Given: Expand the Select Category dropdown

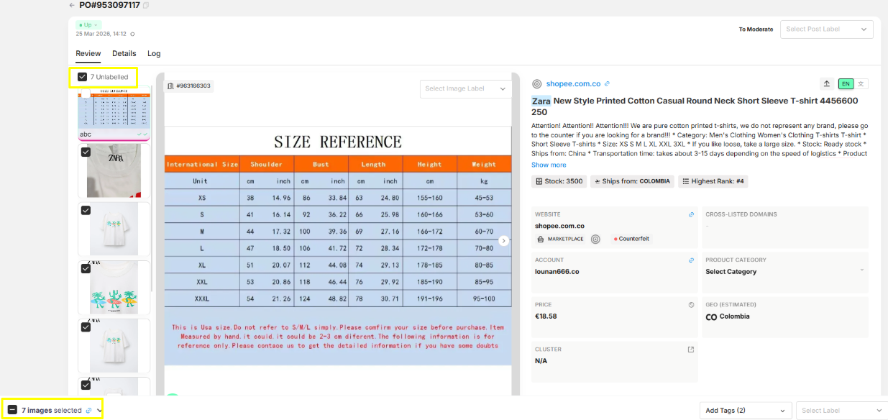Looking at the screenshot, I should [784, 271].
